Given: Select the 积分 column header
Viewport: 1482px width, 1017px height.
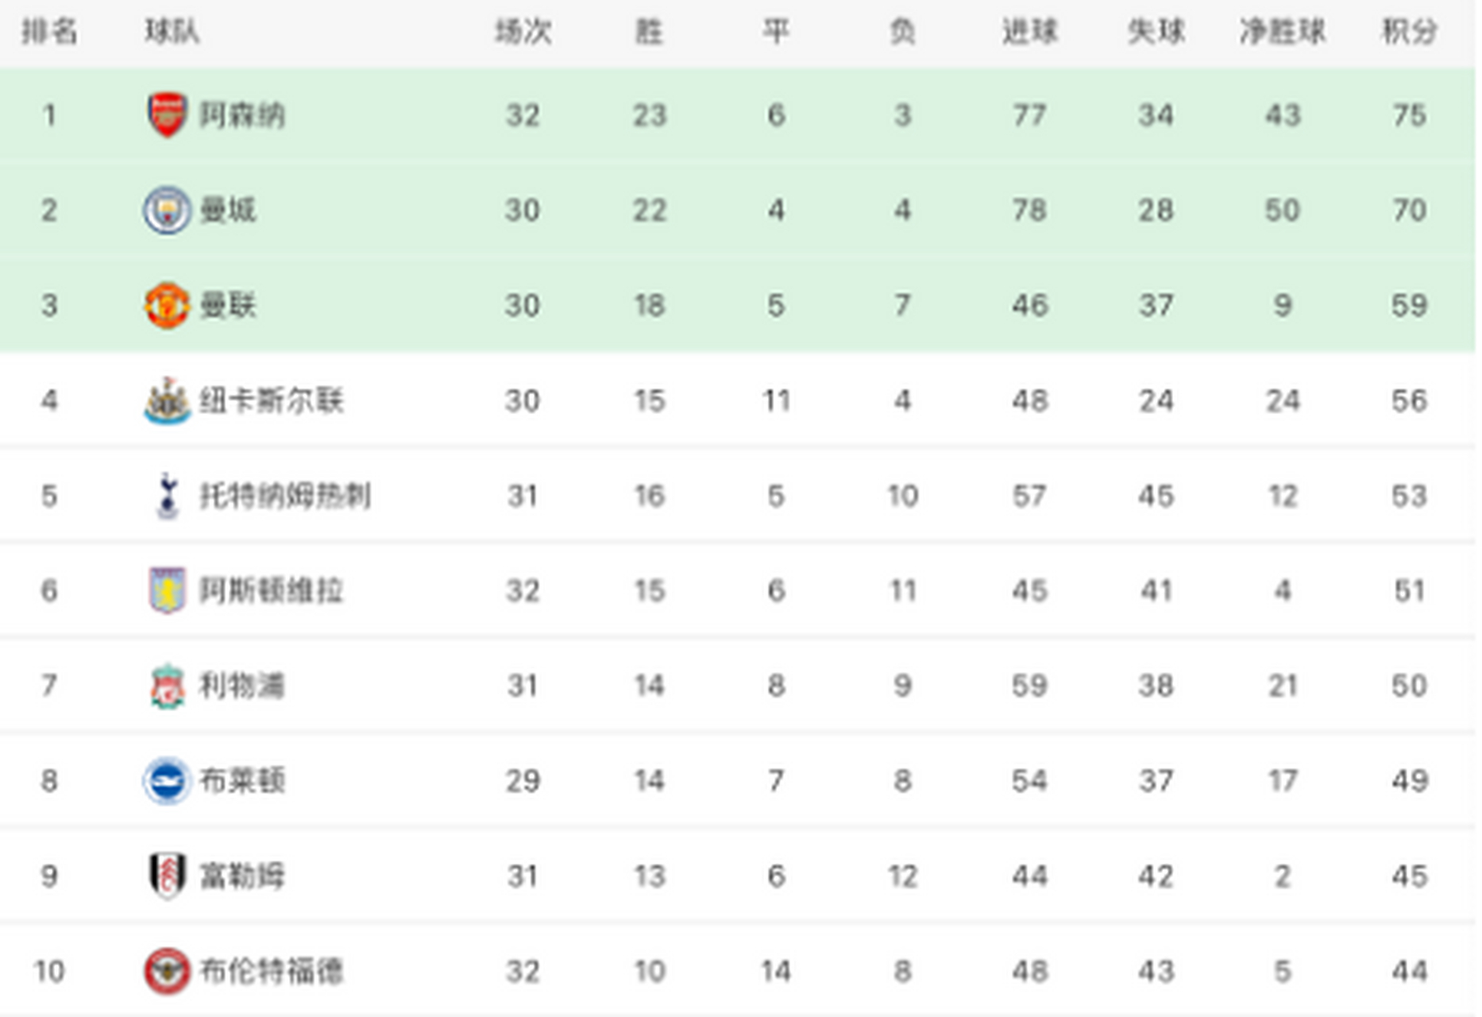Looking at the screenshot, I should (1410, 32).
